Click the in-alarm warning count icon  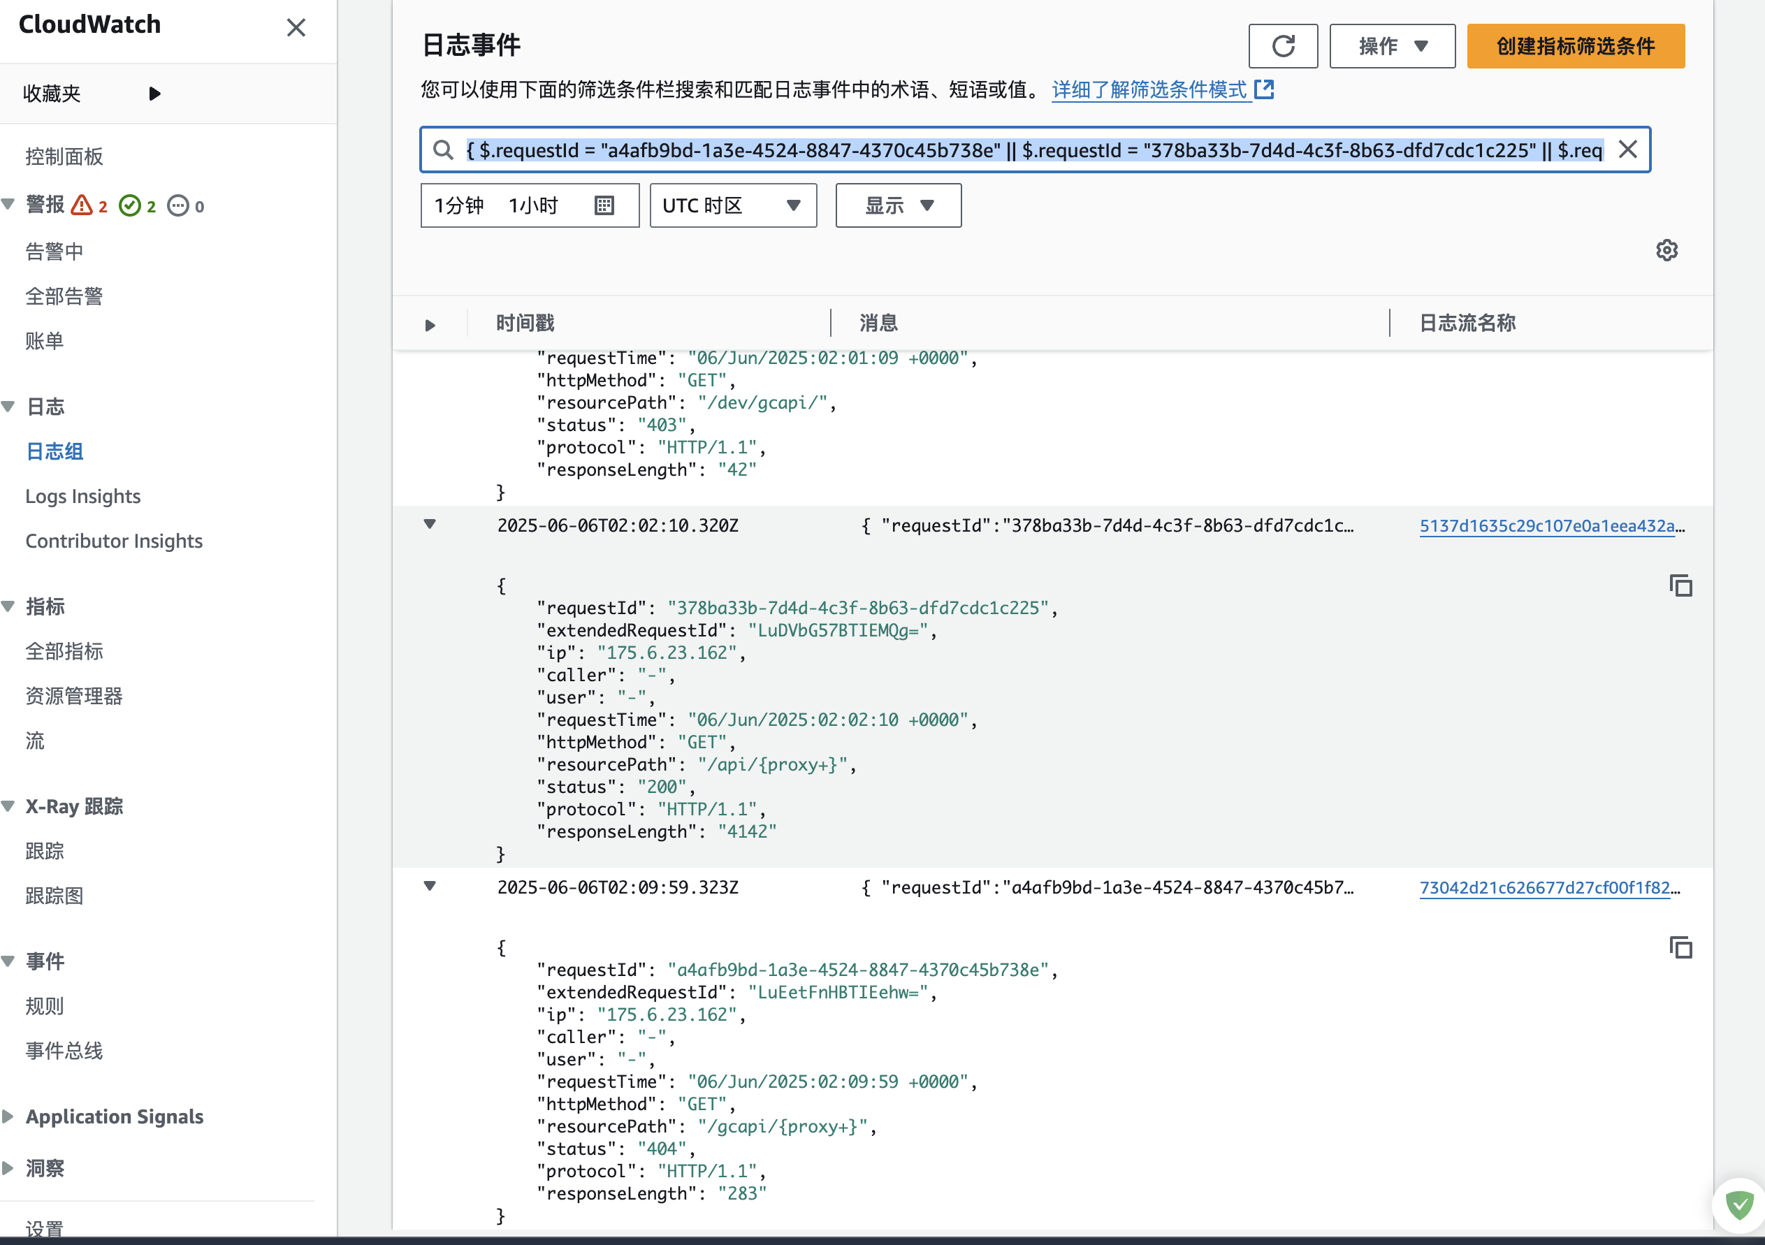tap(82, 205)
